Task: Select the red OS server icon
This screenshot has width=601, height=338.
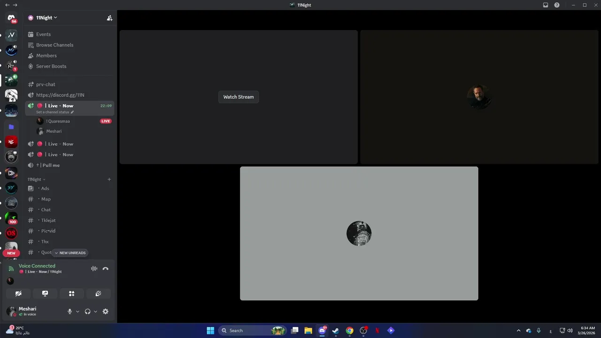Action: tap(11, 233)
